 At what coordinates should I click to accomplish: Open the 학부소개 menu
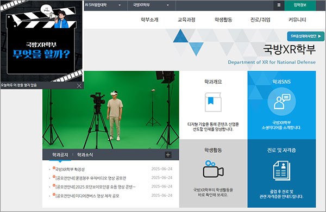pyautogui.click(x=150, y=20)
